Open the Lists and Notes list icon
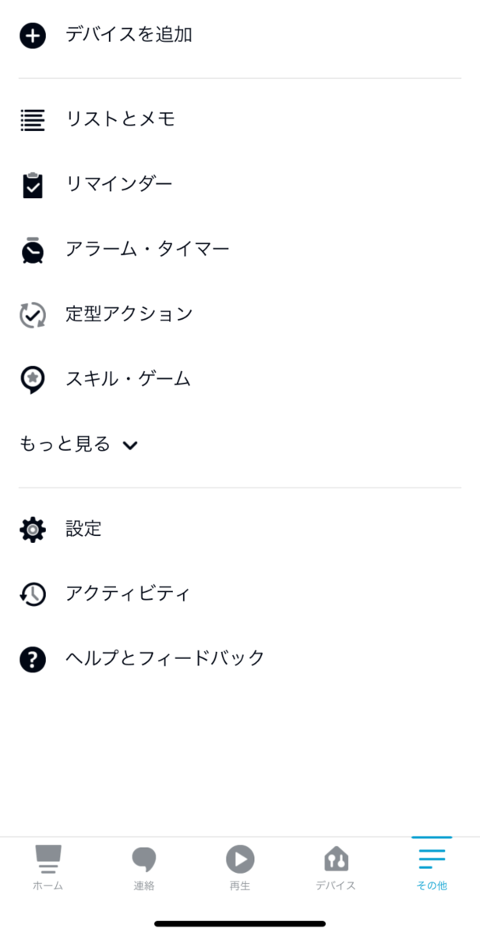This screenshot has width=480, height=936. coord(32,119)
